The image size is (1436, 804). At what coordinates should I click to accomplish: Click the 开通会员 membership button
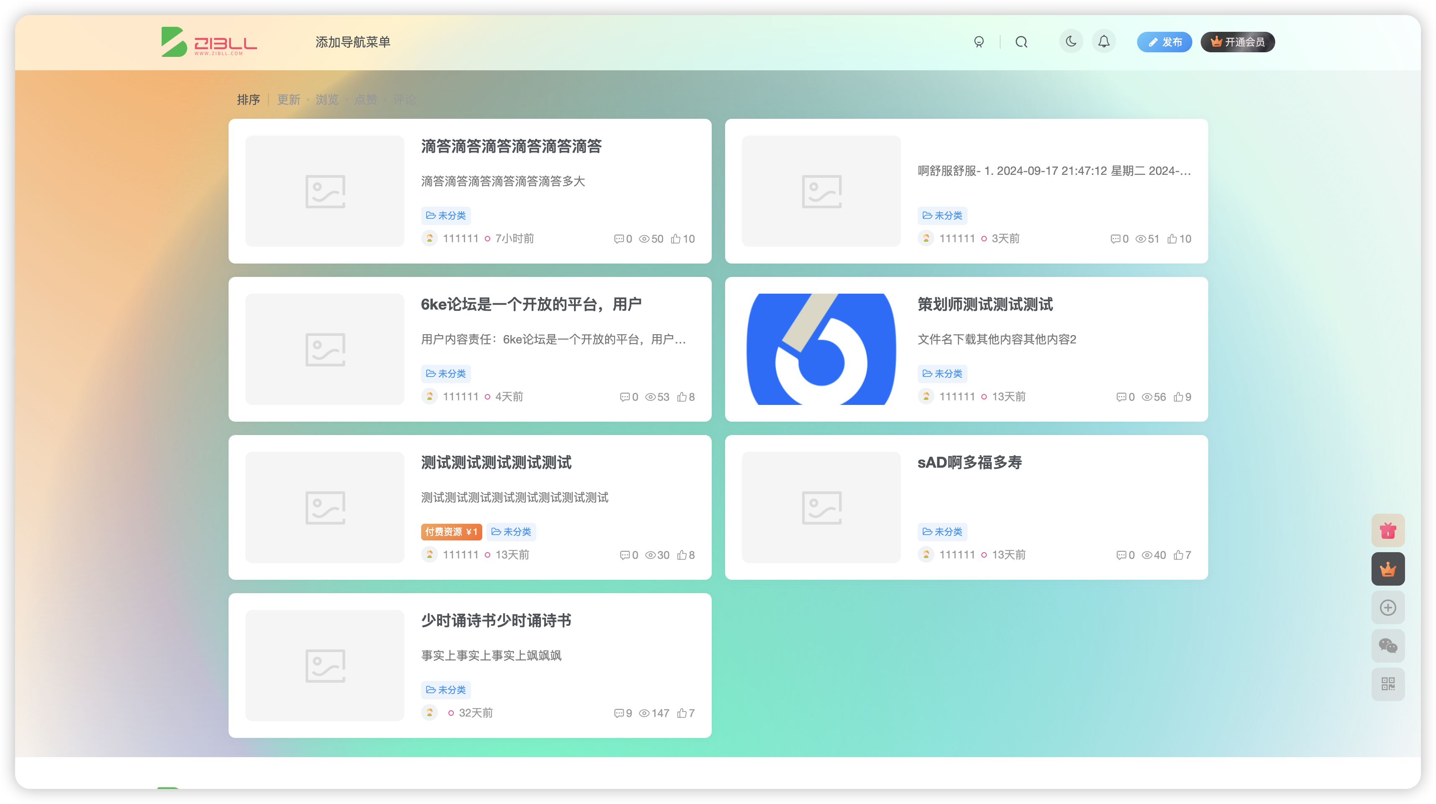[1238, 42]
